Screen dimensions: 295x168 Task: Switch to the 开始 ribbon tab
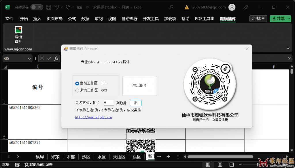point(24,19)
